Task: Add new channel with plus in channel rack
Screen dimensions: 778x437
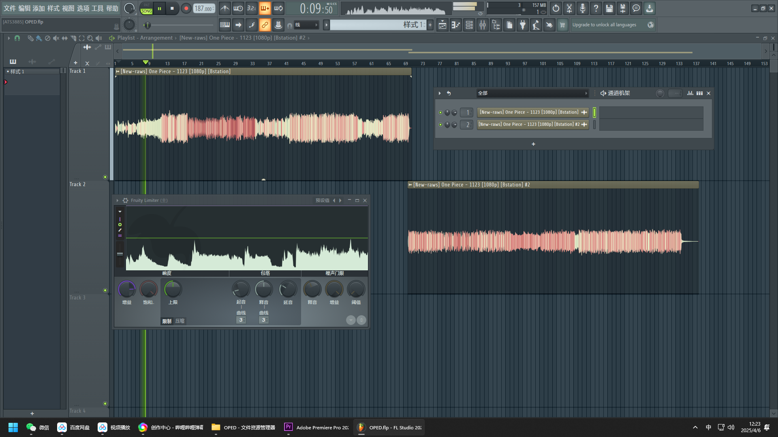Action: [x=533, y=144]
